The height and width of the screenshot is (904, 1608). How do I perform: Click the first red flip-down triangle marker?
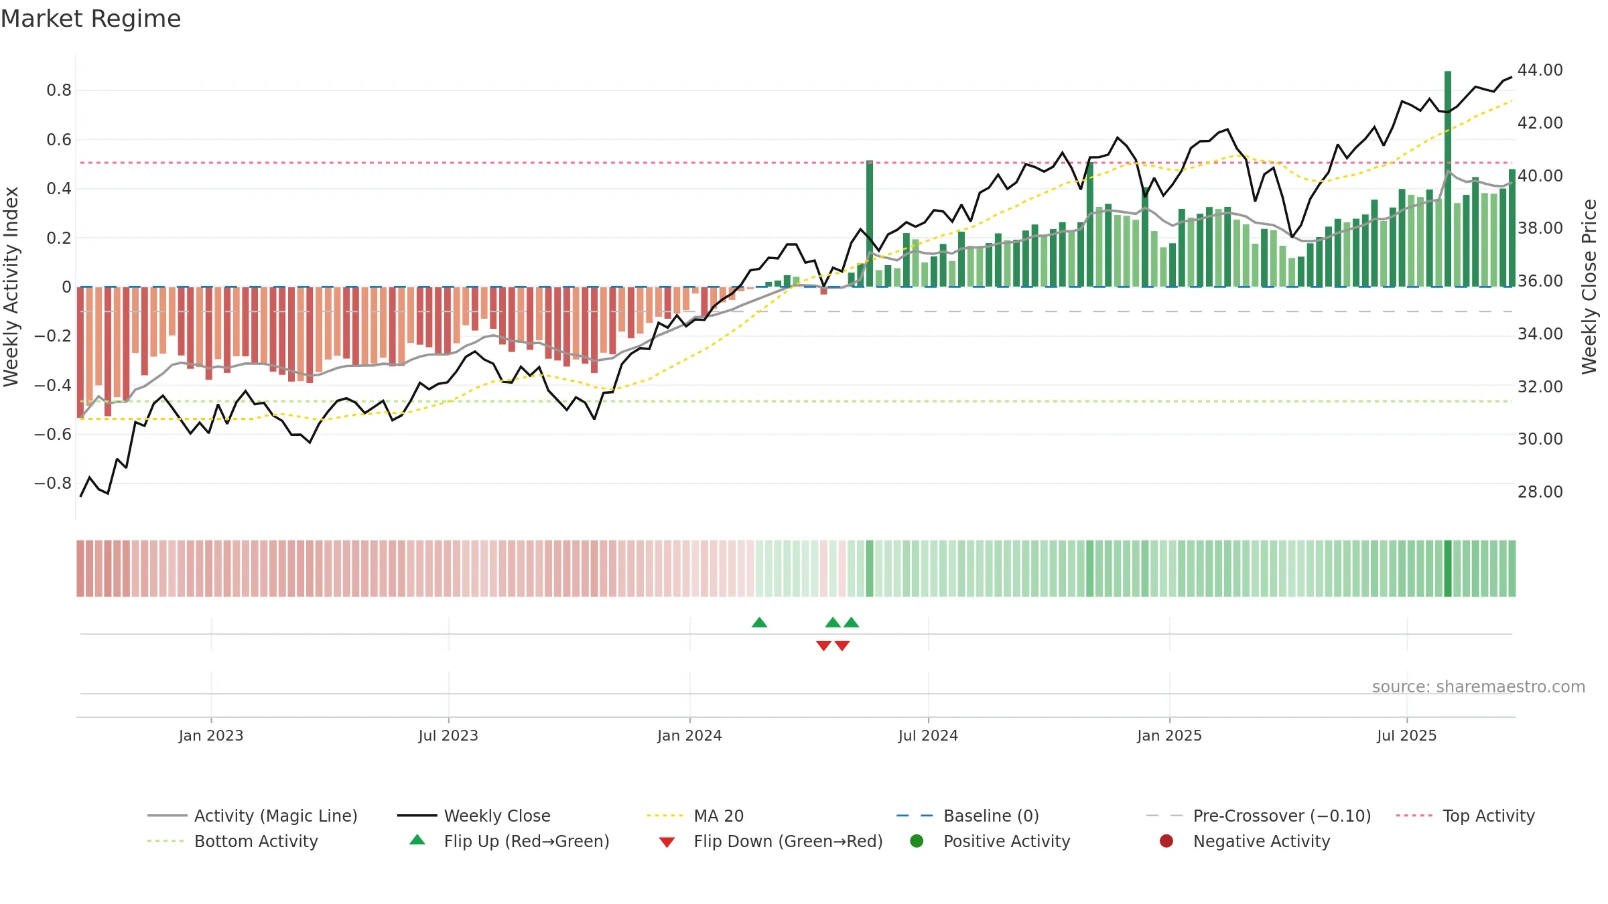(x=823, y=646)
